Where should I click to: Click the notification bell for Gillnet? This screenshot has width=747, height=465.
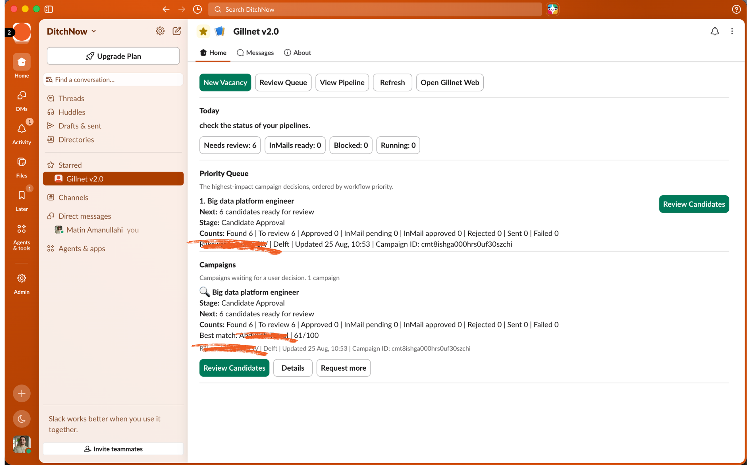715,31
